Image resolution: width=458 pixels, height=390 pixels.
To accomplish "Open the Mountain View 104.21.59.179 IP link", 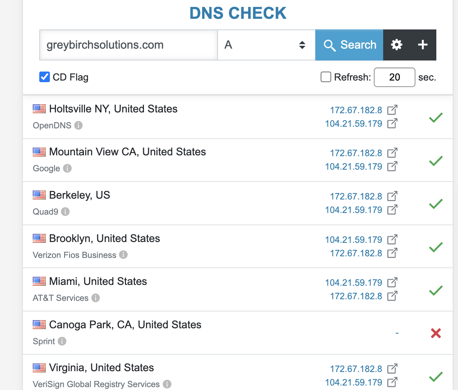I will 353,166.
